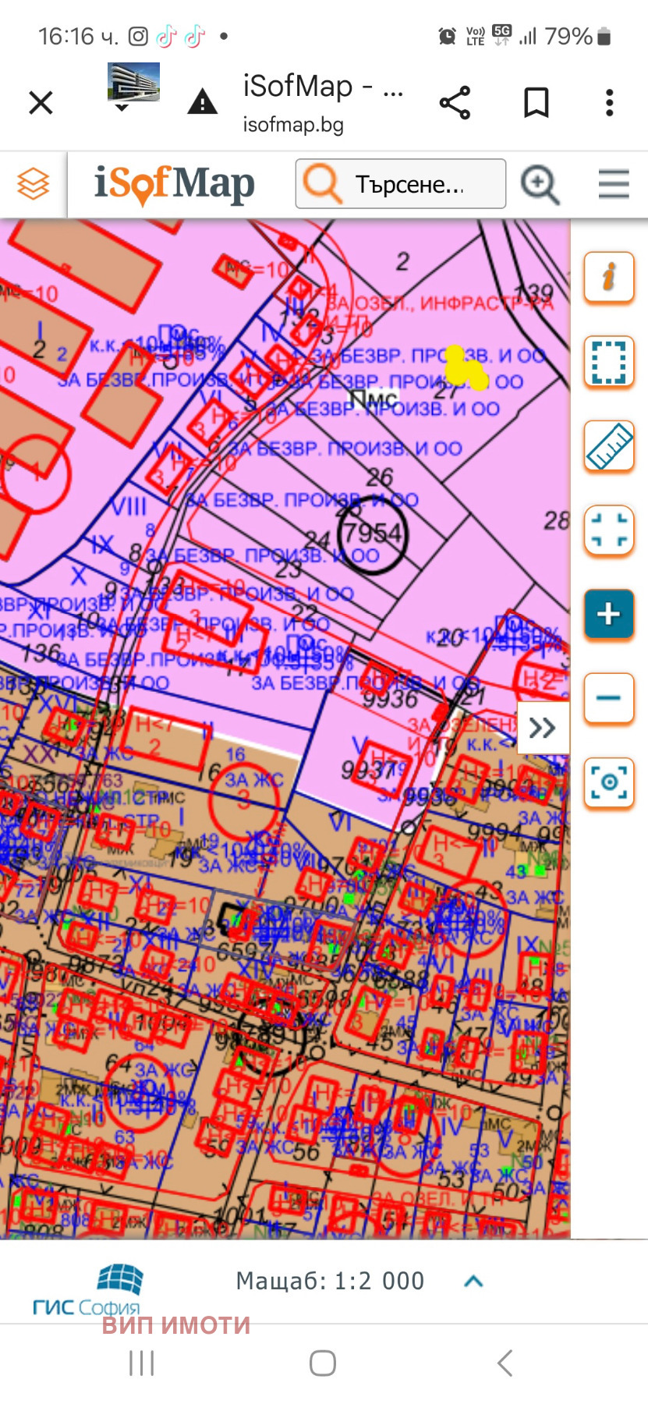The image size is (648, 1404).
Task: Zoom out with the minus button
Action: point(608,698)
